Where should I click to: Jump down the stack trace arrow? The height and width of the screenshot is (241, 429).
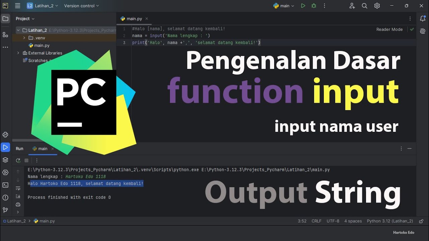[x=18, y=180]
